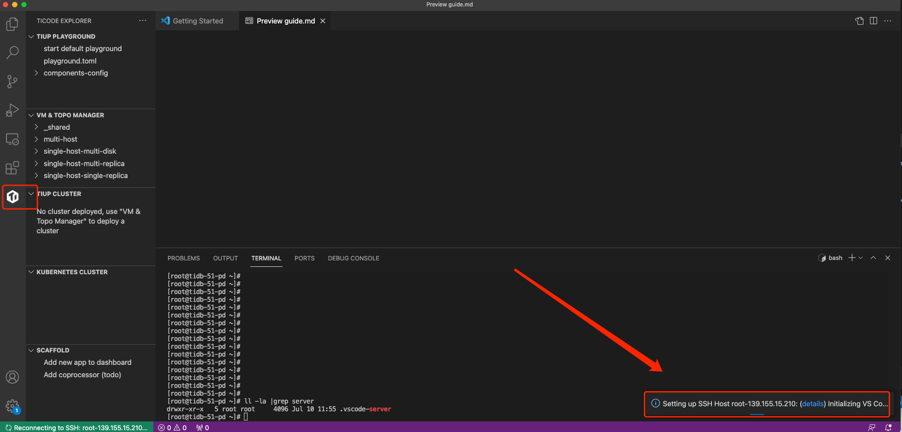Switch to the DEBUG CONSOLE tab

353,258
